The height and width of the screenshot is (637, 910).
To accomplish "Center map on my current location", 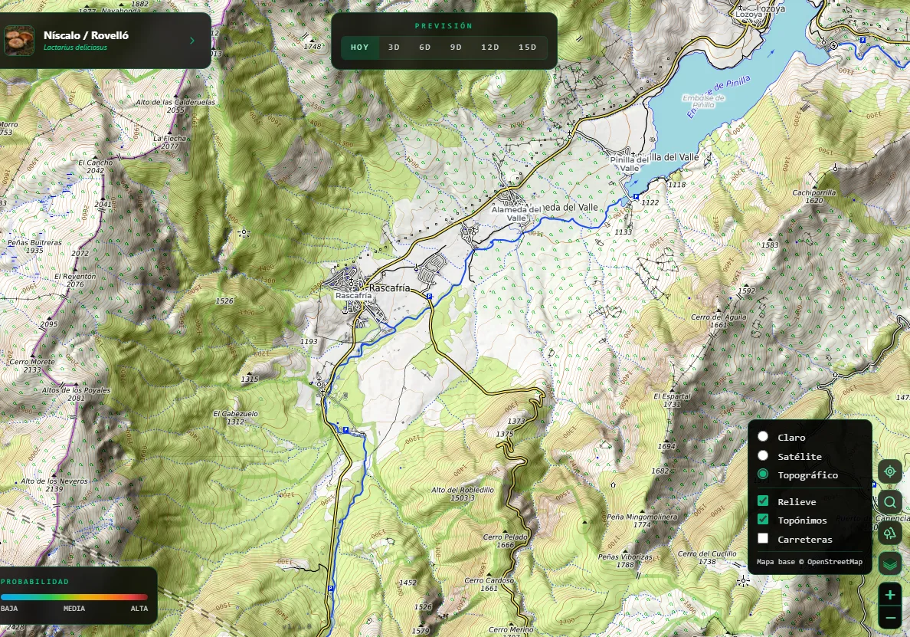I will [889, 471].
